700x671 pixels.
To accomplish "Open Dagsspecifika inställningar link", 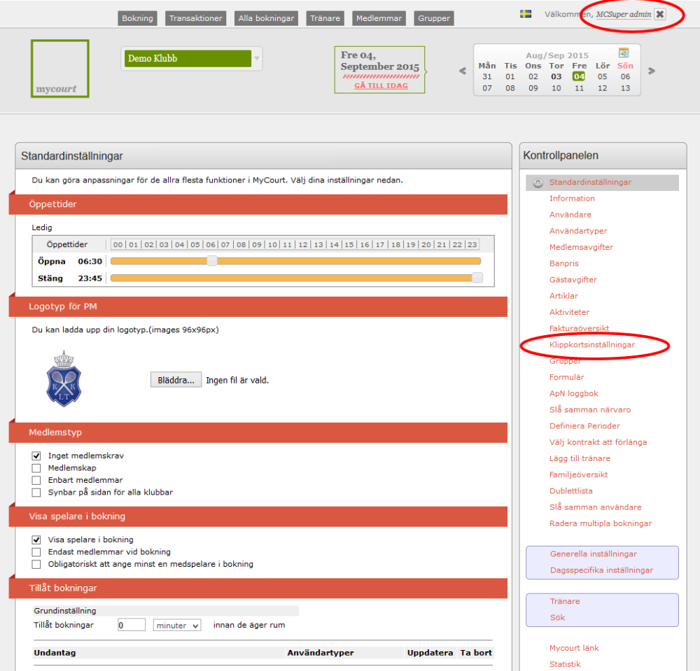I will click(601, 570).
